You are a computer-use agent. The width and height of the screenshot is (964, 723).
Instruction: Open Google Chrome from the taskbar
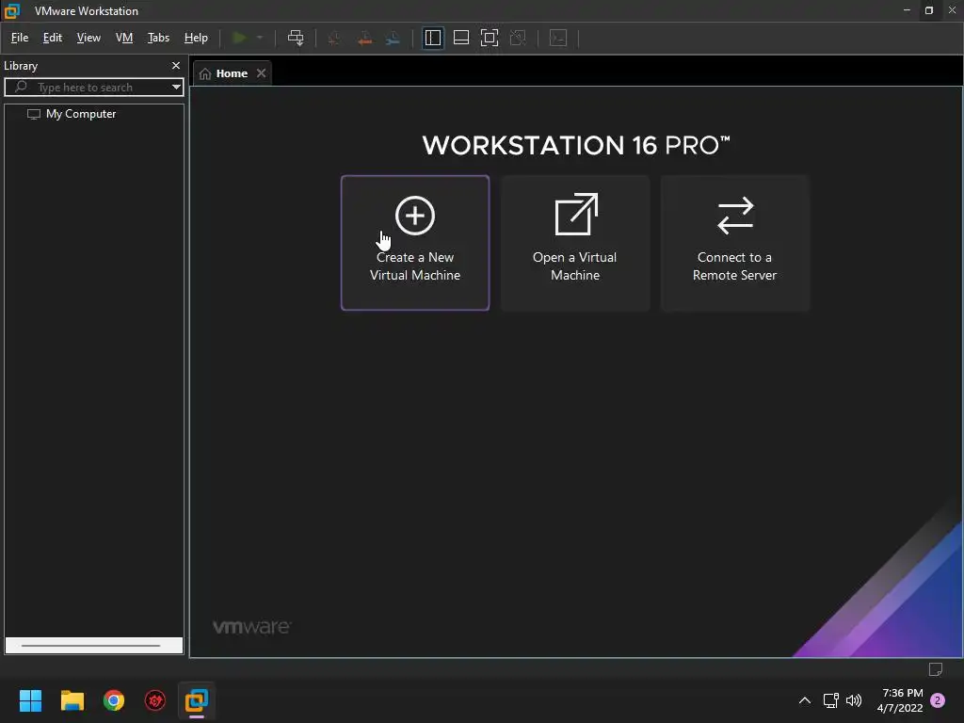(x=114, y=700)
